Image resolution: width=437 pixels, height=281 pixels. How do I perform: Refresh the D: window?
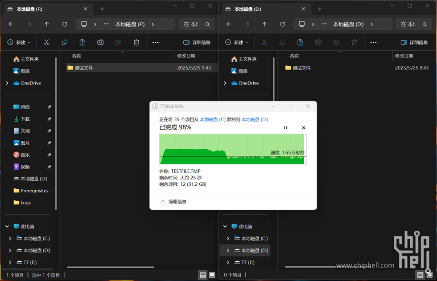[283, 24]
